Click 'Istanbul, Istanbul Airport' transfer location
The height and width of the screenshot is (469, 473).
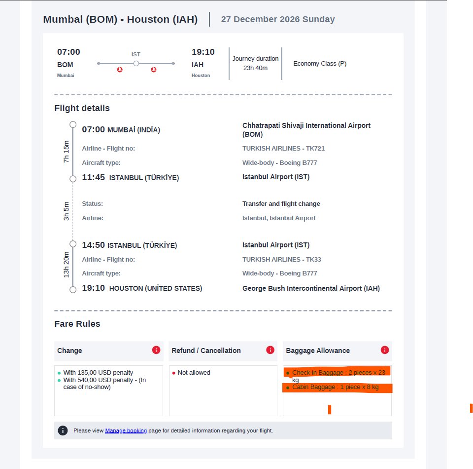coord(279,218)
